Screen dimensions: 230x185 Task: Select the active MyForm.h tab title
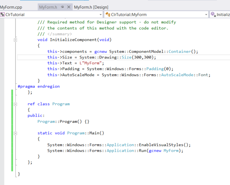pos(48,7)
